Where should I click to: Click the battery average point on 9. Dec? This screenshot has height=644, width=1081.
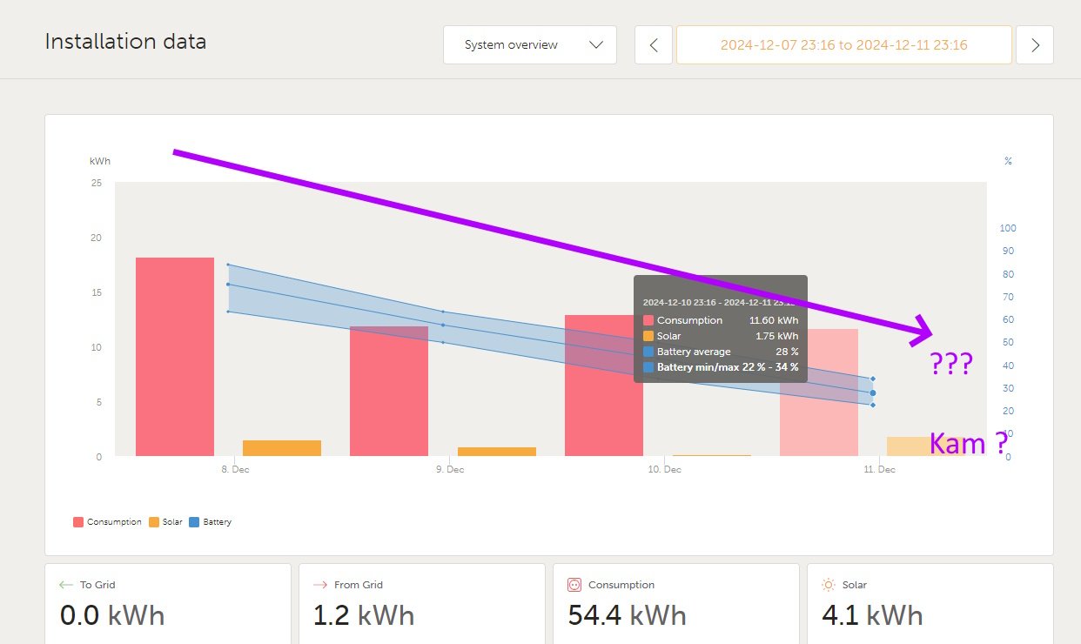point(443,325)
